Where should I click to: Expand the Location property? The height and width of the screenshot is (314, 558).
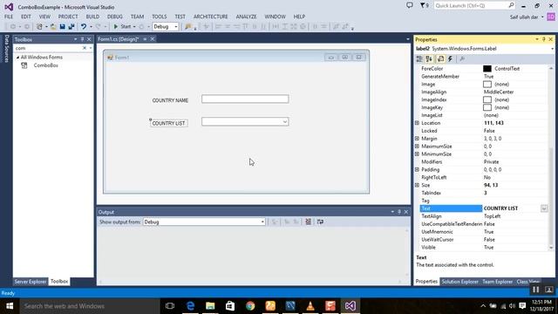pyautogui.click(x=417, y=123)
